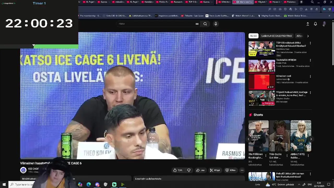The height and width of the screenshot is (188, 334).
Task: Like the video (thumbs up 1,5 t.)
Action: coord(178,170)
